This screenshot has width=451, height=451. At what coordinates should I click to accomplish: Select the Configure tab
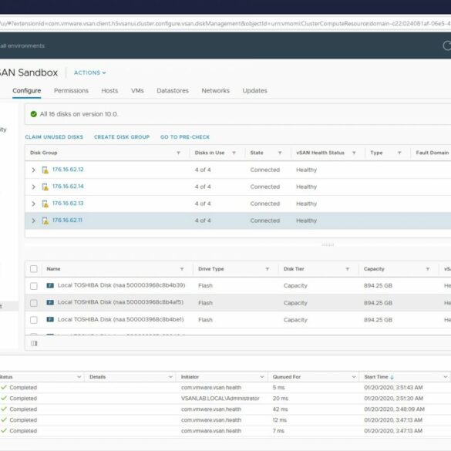pyautogui.click(x=26, y=91)
